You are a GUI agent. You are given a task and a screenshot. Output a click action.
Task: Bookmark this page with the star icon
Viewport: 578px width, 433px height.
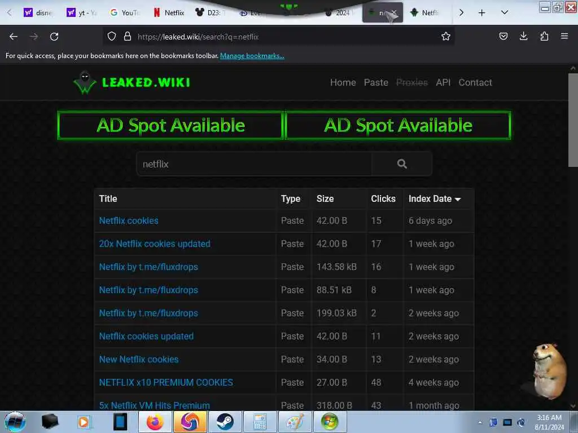click(446, 37)
